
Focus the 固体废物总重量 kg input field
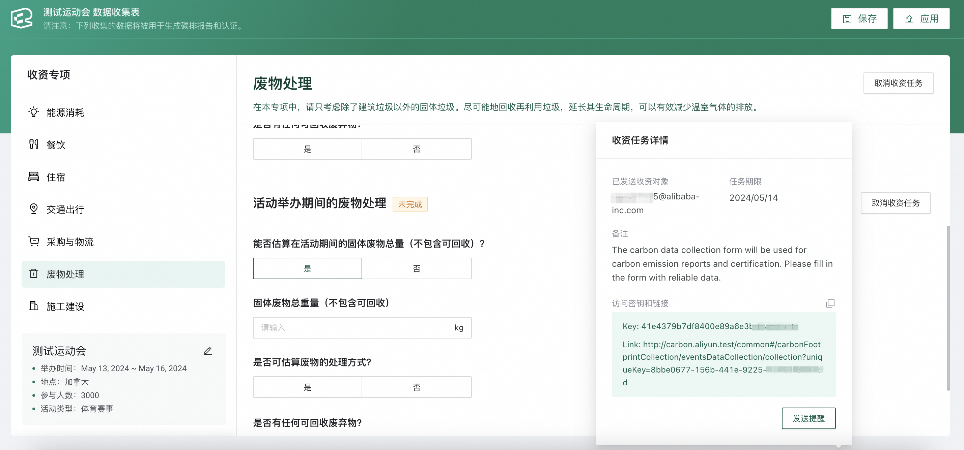click(362, 327)
